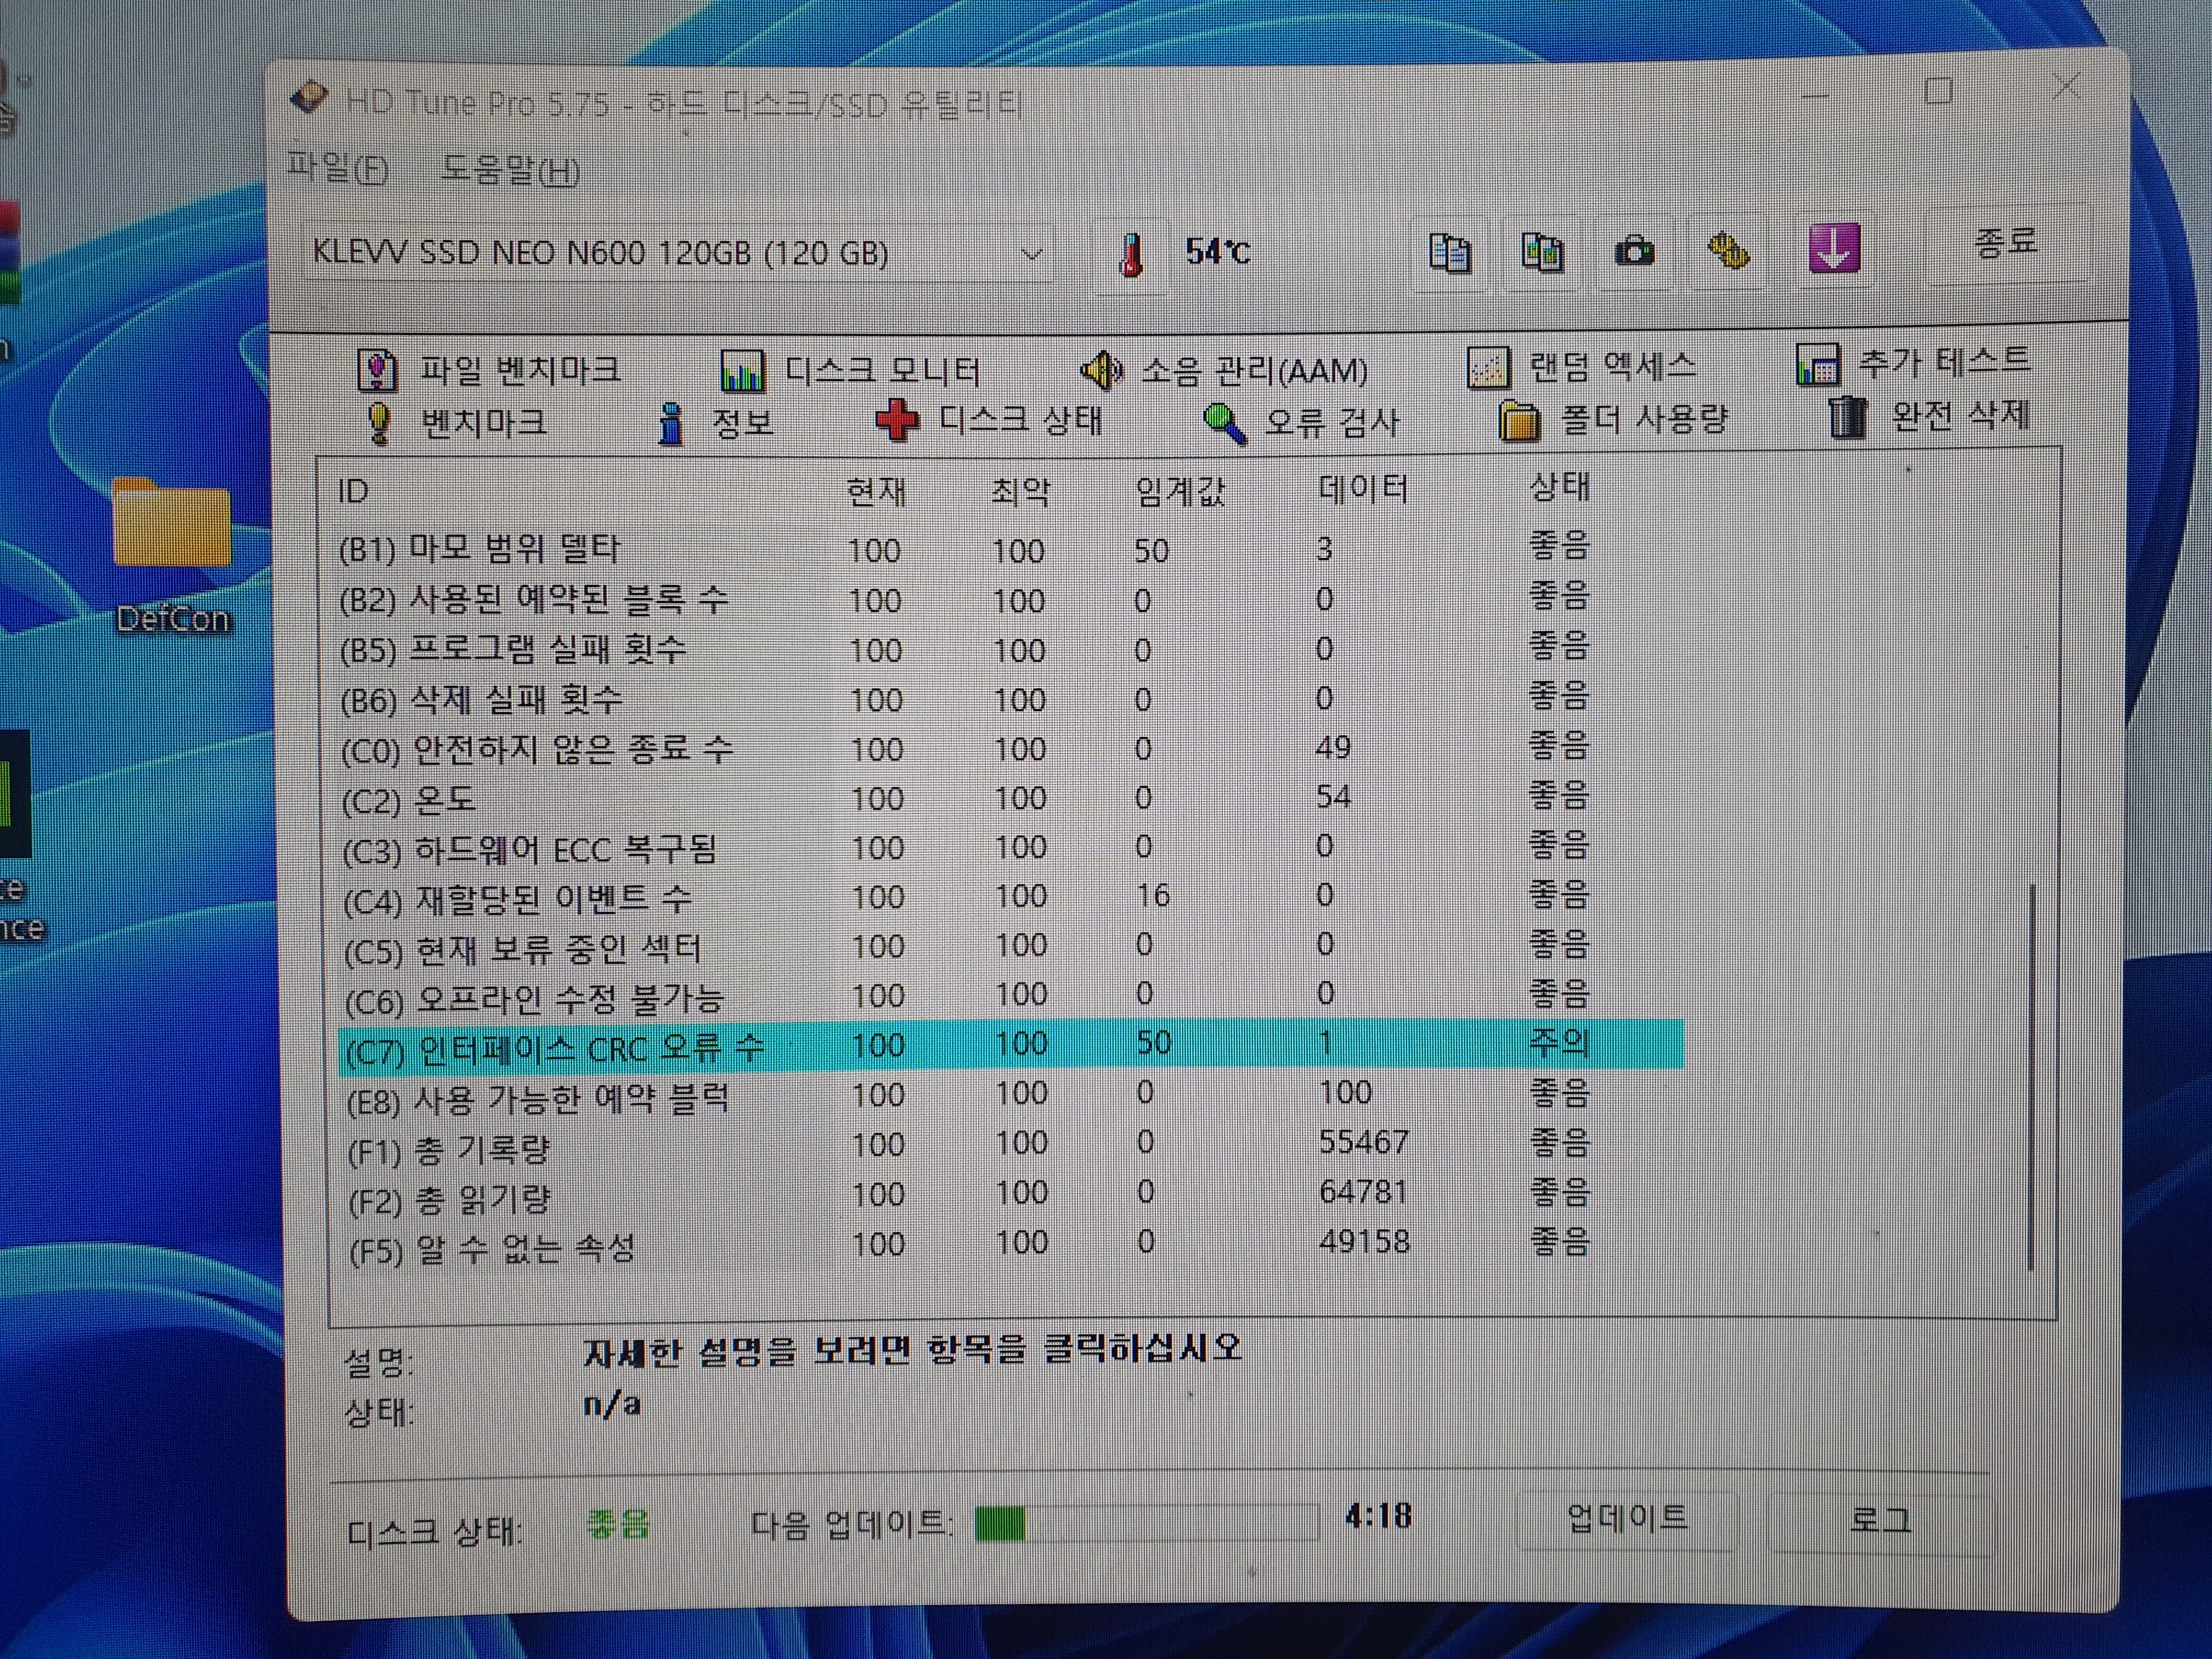Minimize the HD Tune Pro window

click(x=1816, y=97)
